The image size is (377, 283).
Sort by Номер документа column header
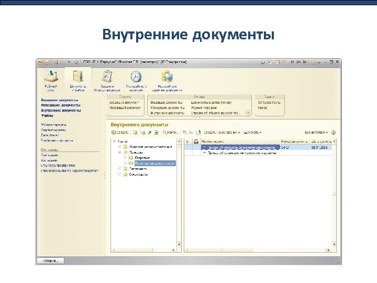294,141
